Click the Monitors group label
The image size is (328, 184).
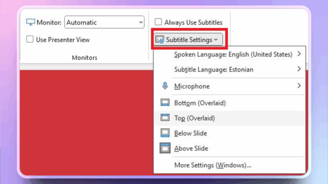pyautogui.click(x=84, y=58)
